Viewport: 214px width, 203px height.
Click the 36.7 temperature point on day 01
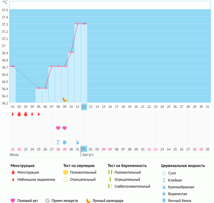(x=13, y=67)
